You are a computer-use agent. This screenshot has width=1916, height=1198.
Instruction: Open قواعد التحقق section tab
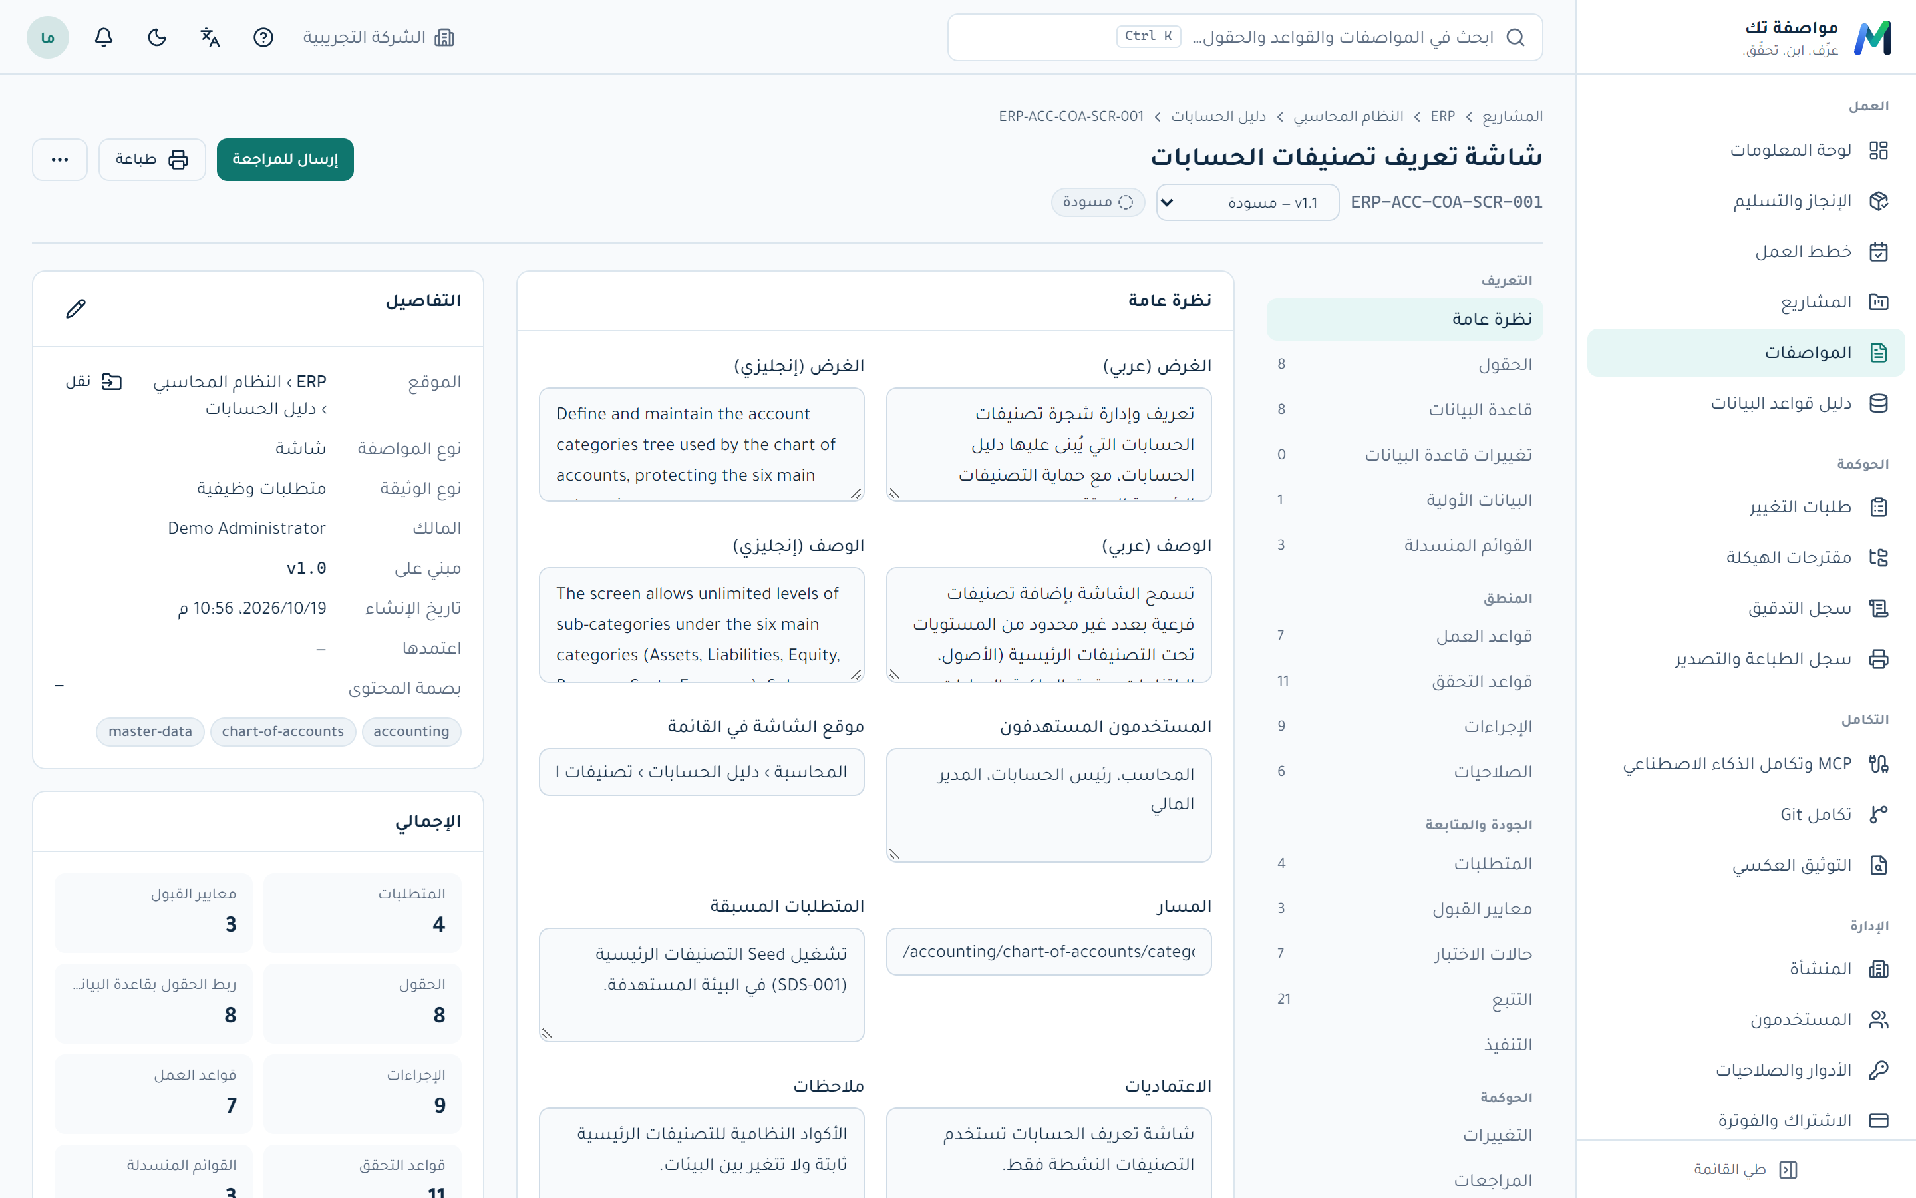click(1404, 682)
